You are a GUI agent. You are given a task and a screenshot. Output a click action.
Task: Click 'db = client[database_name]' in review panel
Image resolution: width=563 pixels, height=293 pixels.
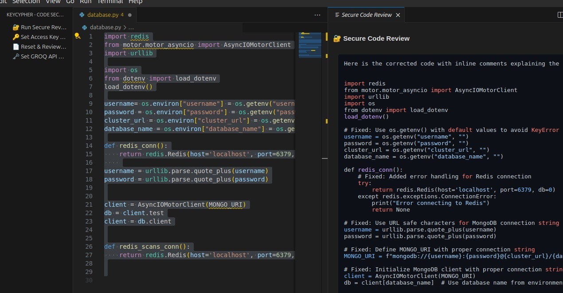pos(389,283)
